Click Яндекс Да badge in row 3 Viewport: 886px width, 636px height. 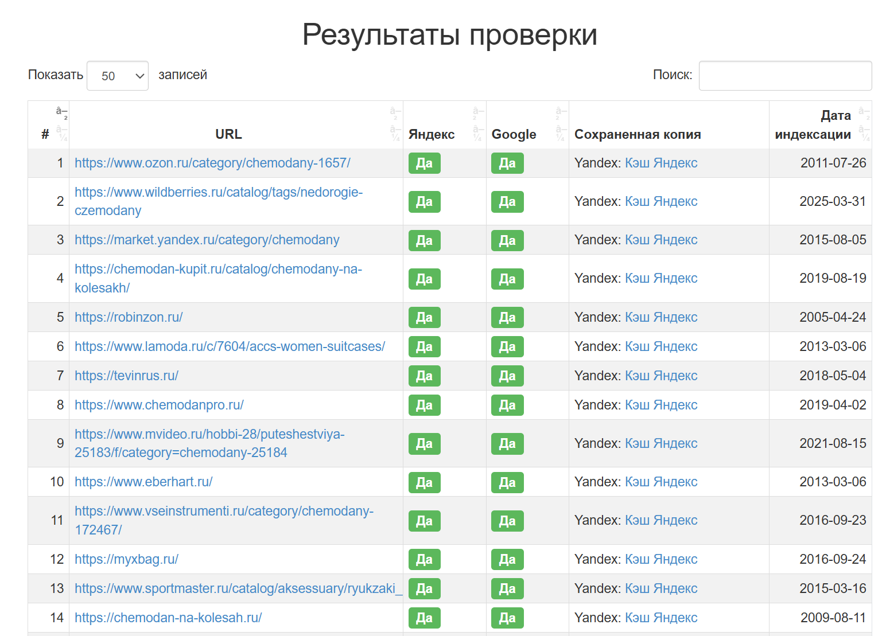[x=425, y=240]
